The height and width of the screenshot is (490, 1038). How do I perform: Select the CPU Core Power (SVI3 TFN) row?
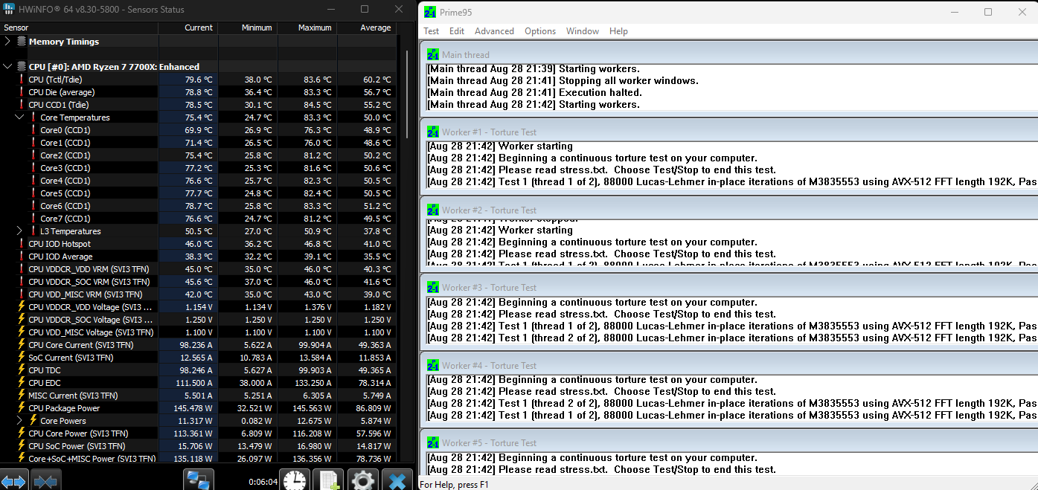199,433
